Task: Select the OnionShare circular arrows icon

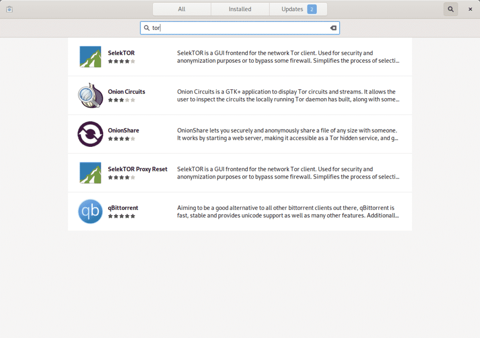Action: (90, 134)
